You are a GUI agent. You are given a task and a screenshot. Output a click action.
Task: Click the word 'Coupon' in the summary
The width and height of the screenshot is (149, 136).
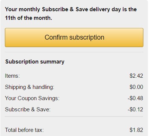point(27,98)
